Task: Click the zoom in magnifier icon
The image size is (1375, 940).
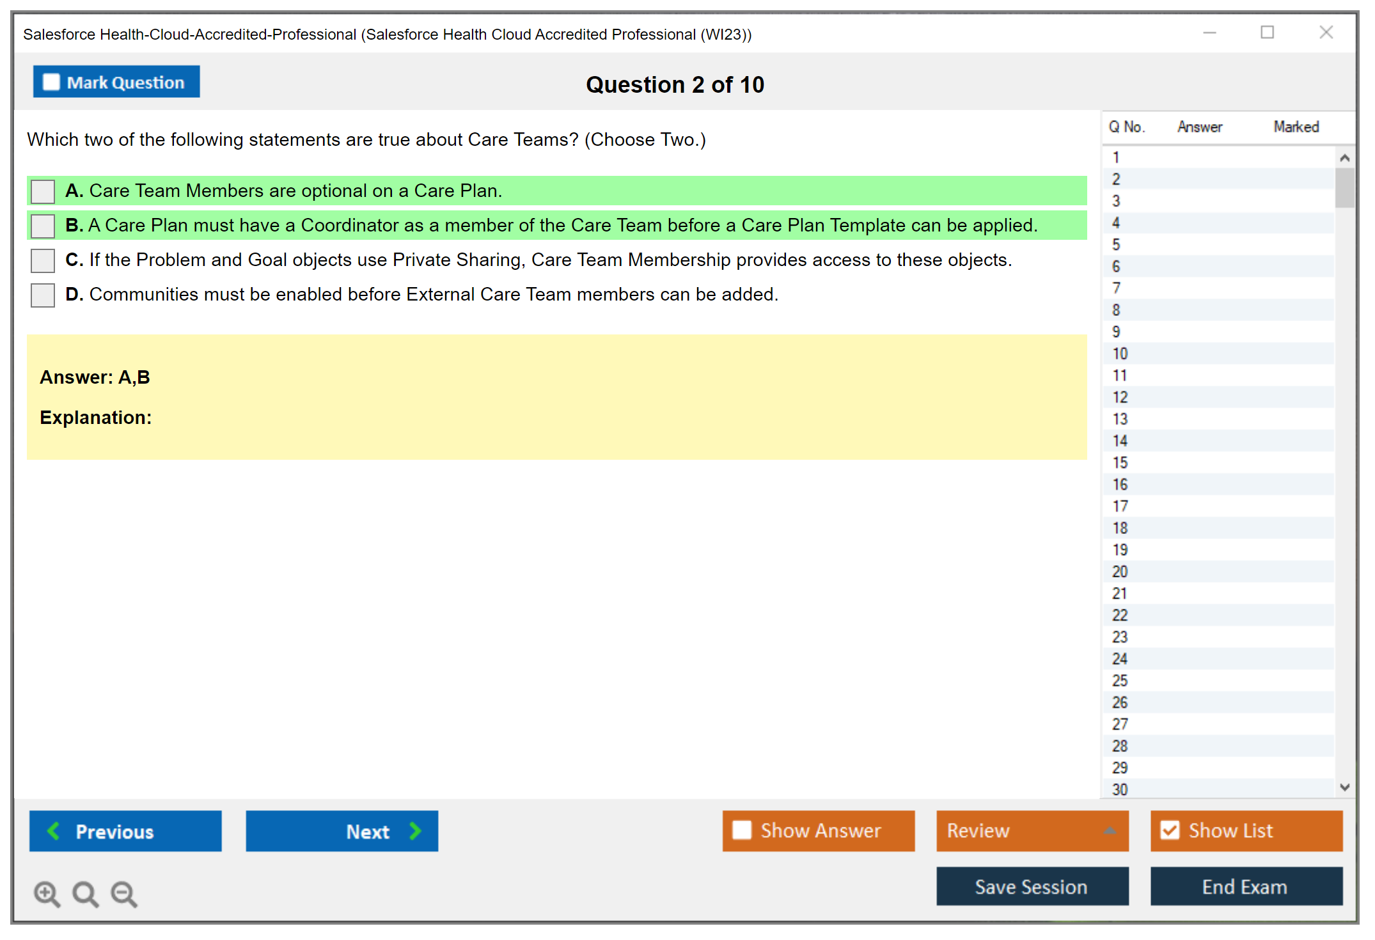Action: tap(47, 893)
